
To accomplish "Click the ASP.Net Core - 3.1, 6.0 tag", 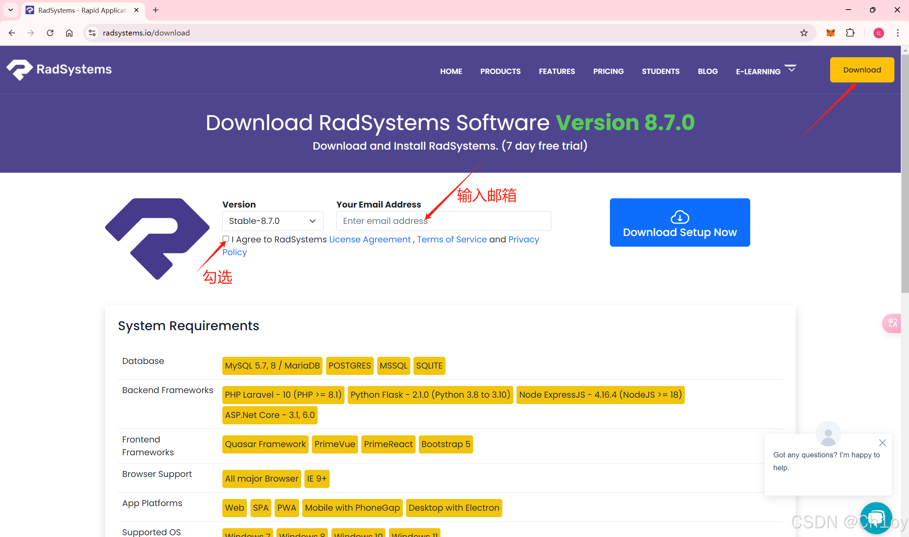I will tap(270, 415).
